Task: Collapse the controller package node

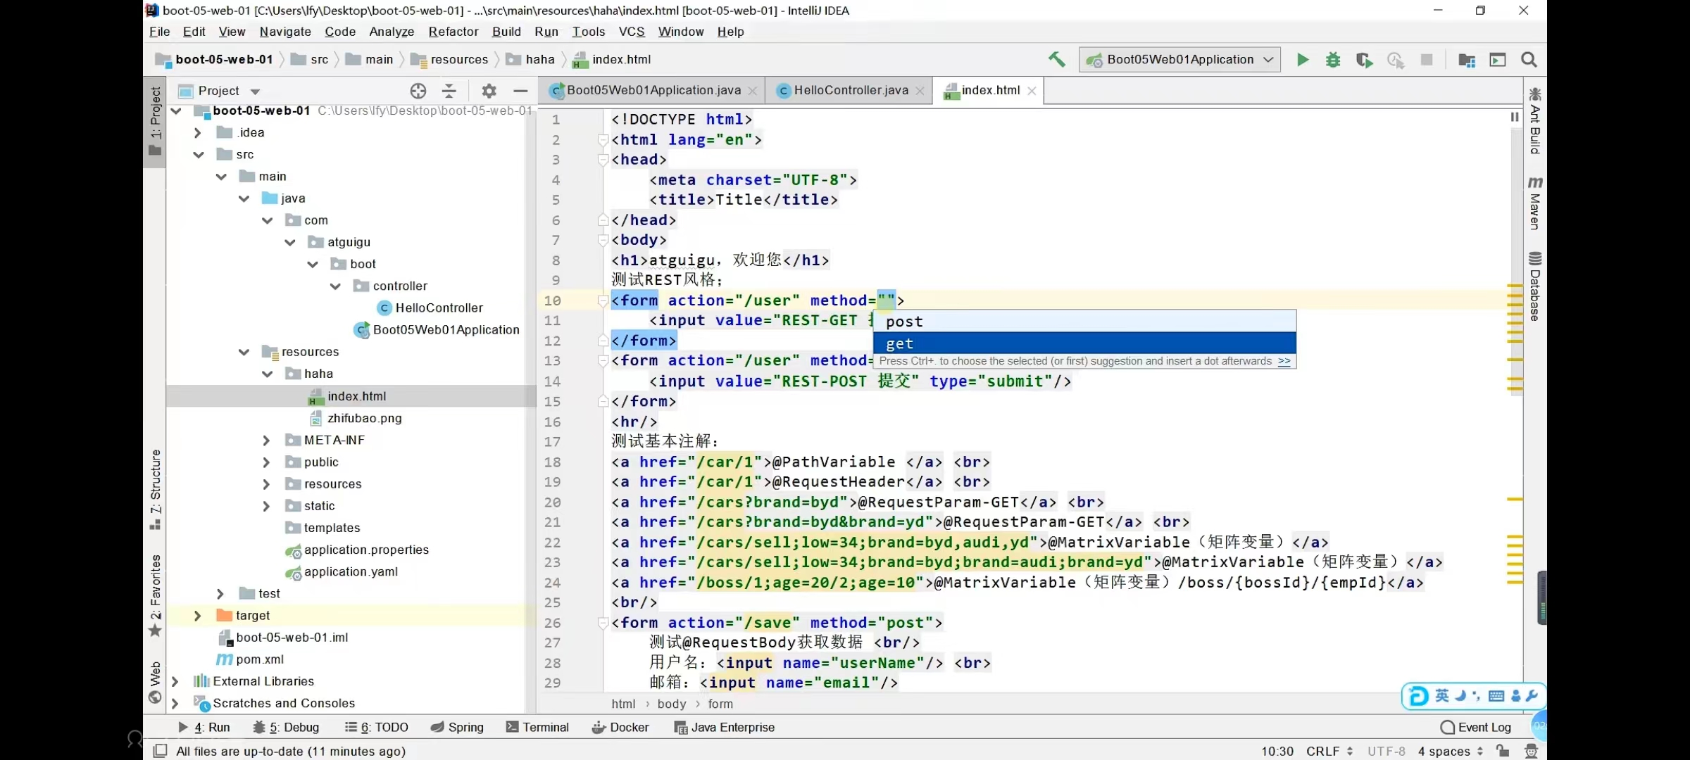Action: (x=336, y=286)
